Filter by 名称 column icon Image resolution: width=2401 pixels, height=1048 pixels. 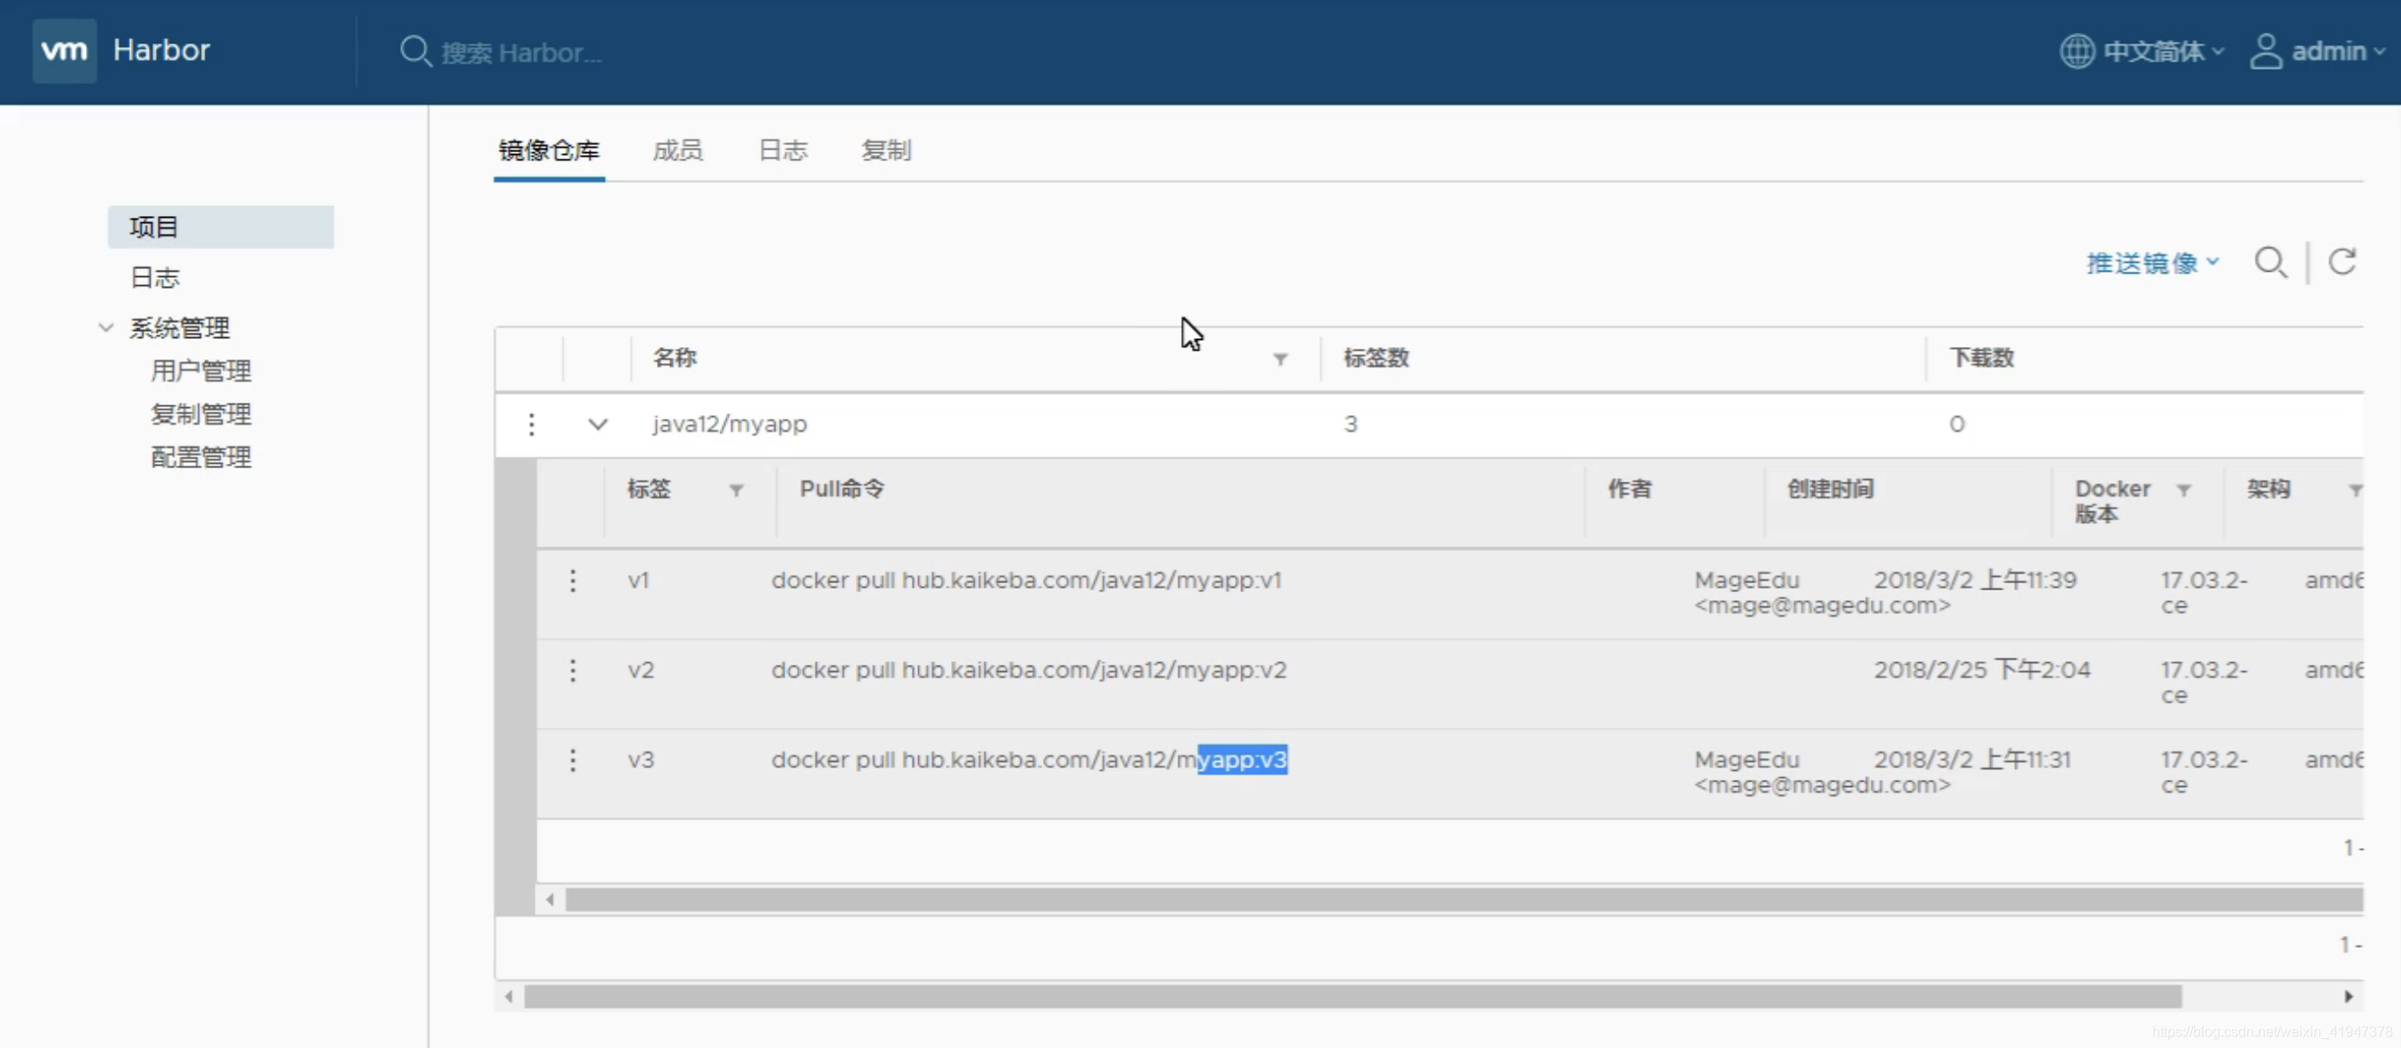[x=1279, y=359]
